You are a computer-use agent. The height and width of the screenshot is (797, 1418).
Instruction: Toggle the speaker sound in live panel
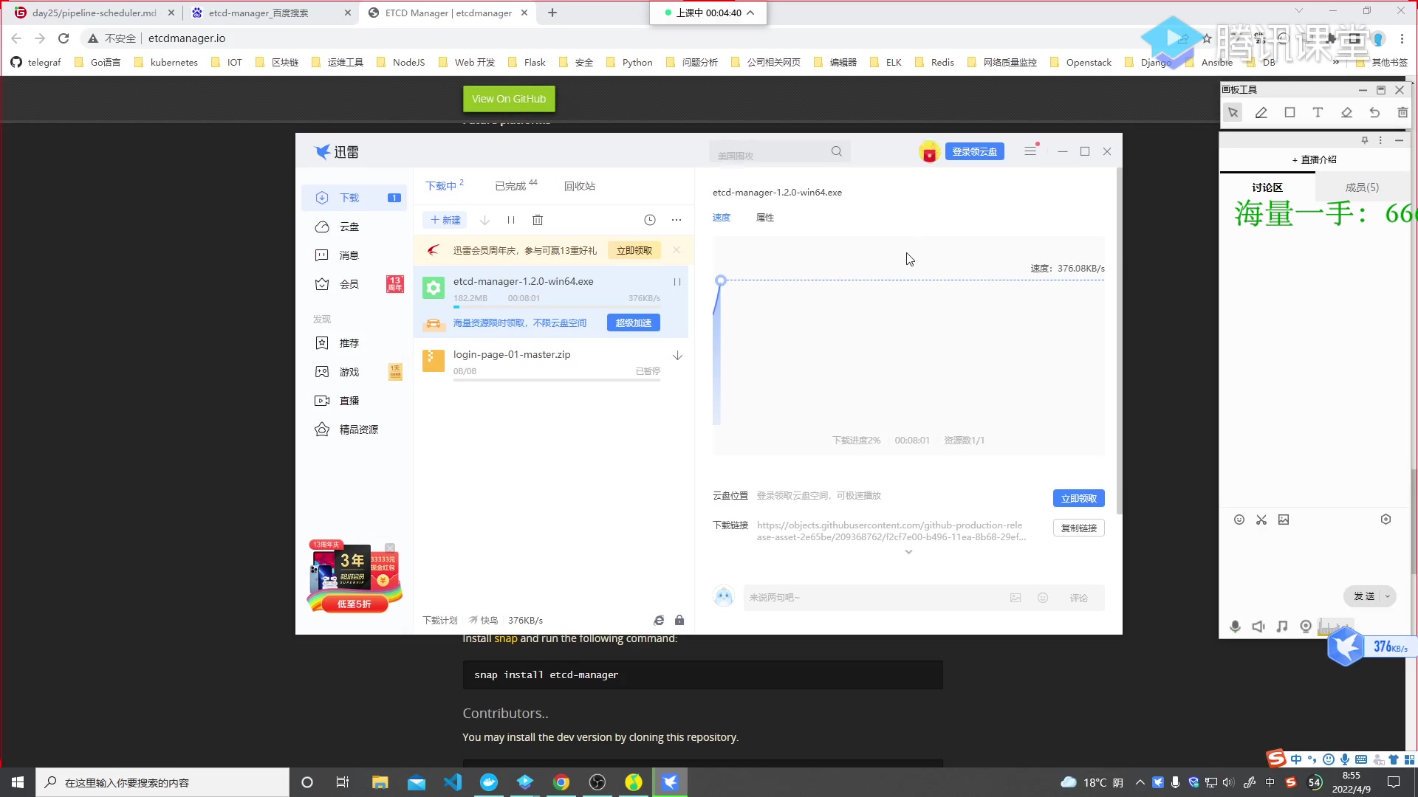tap(1258, 627)
